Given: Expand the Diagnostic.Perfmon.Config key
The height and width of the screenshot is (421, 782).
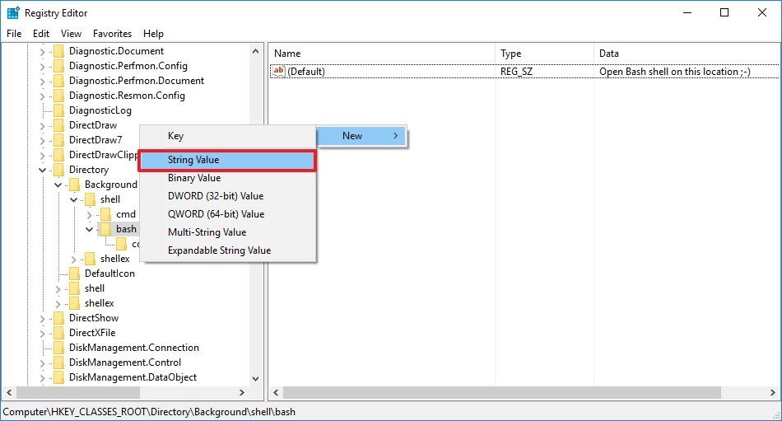Looking at the screenshot, I should 42,67.
